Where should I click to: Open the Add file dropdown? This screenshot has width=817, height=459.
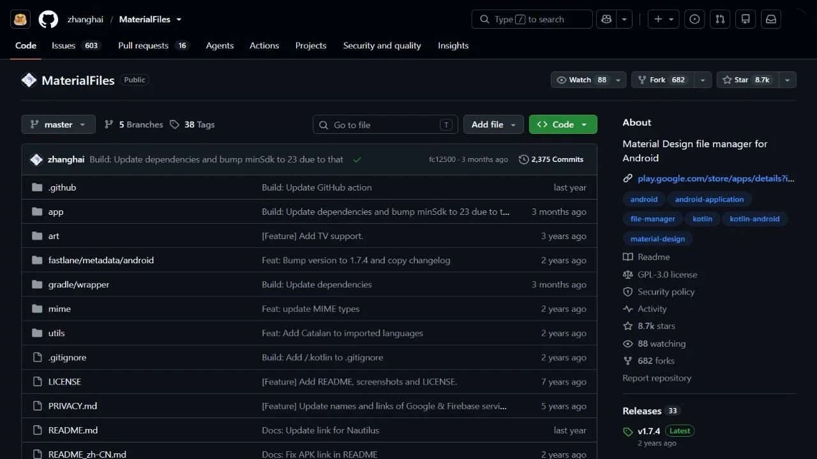tap(493, 124)
